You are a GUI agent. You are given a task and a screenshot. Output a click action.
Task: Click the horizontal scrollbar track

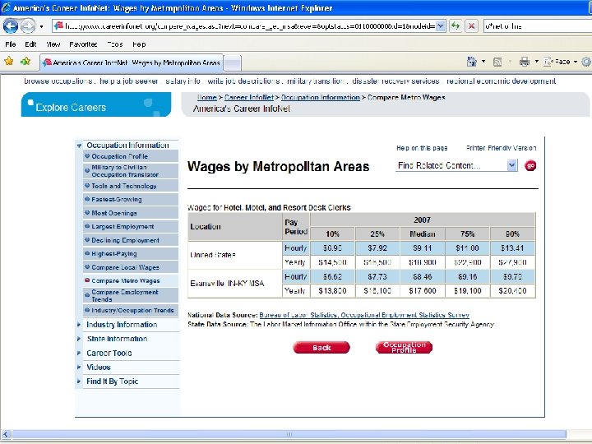pyautogui.click(x=289, y=434)
